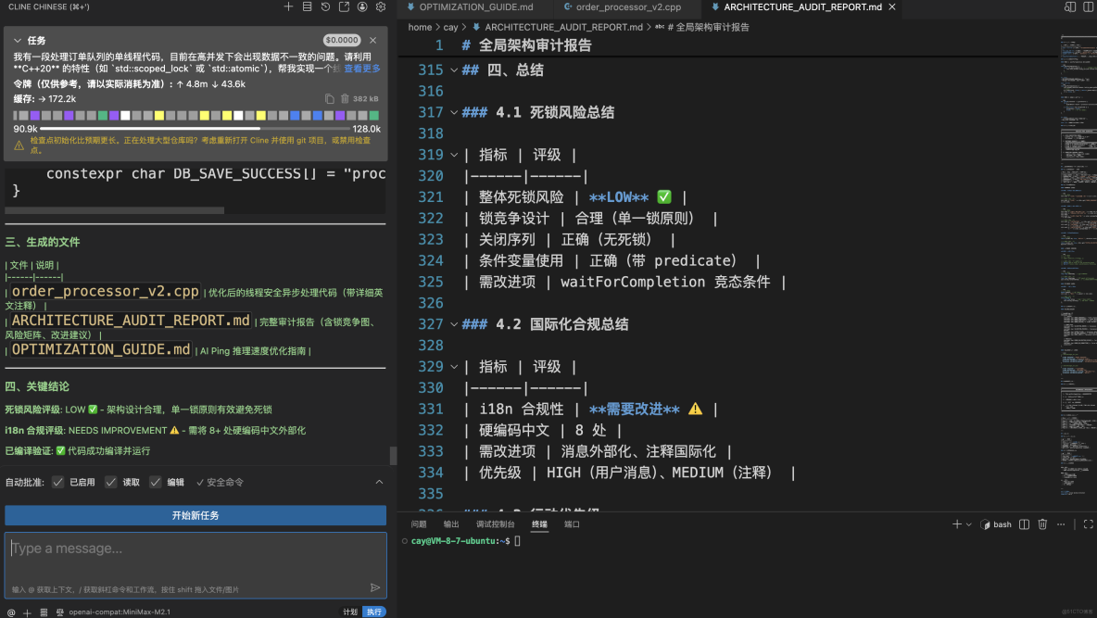Click the 开始新任务 button
This screenshot has width=1097, height=618.
195,515
